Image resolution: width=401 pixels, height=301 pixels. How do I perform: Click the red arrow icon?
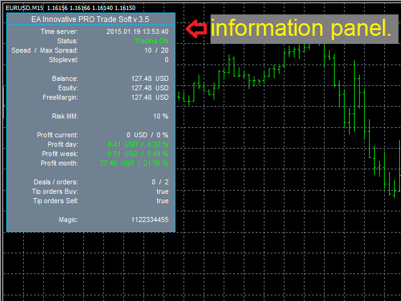click(196, 29)
